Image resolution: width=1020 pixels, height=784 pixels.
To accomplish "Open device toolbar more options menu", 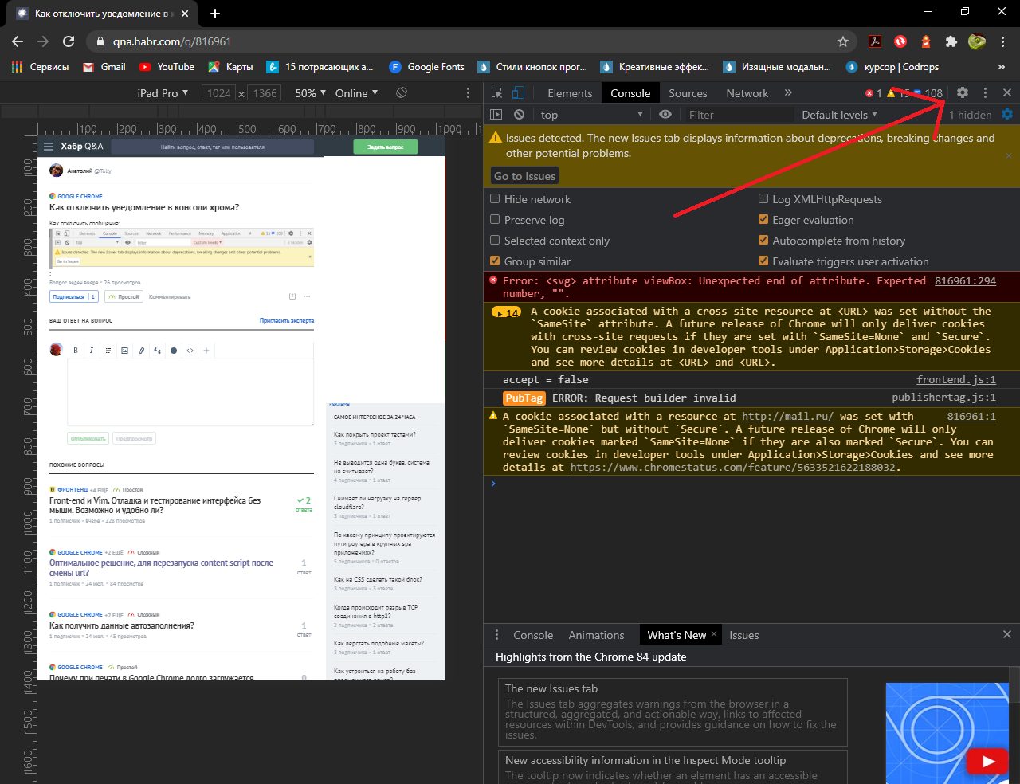I will (468, 93).
